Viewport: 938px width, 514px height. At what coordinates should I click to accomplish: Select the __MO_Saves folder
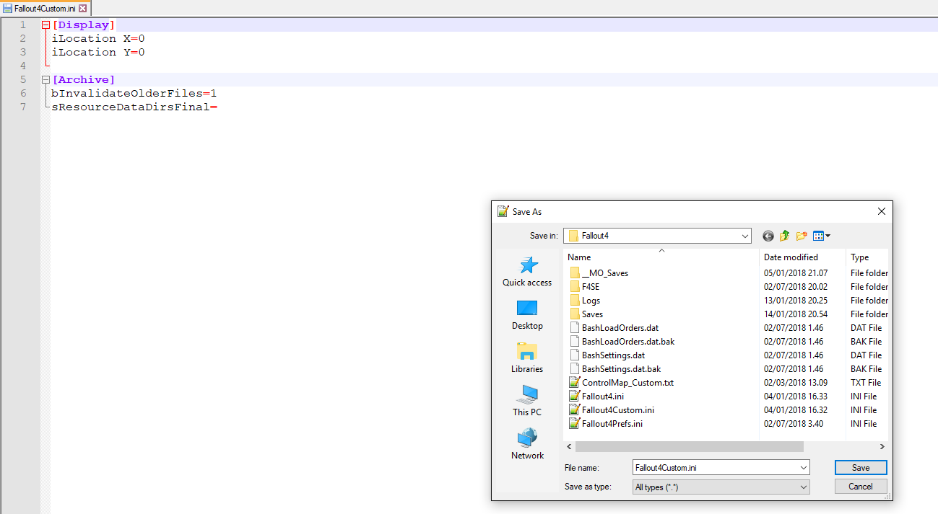pyautogui.click(x=599, y=273)
